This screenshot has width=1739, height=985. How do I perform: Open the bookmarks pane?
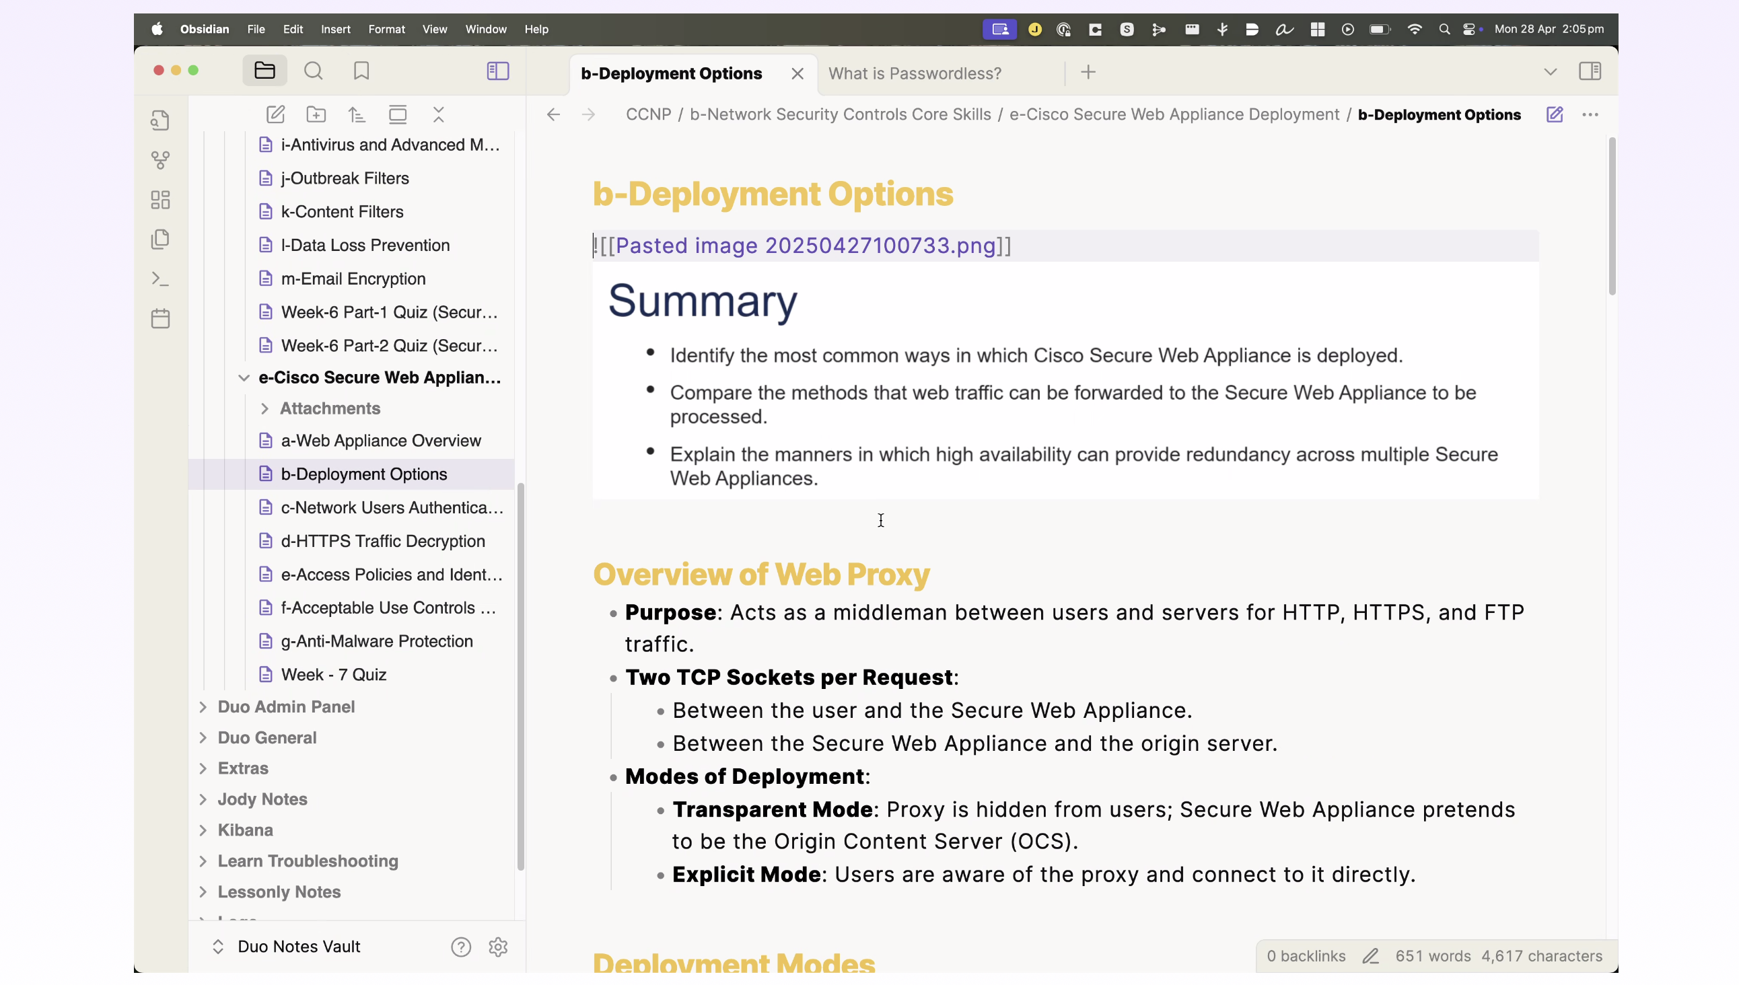pyautogui.click(x=361, y=71)
